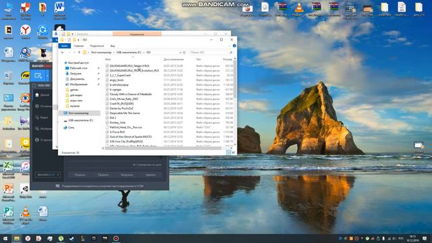Select the TRON_Evolution_RUS file
The width and height of the screenshot is (432, 243).
click(134, 70)
